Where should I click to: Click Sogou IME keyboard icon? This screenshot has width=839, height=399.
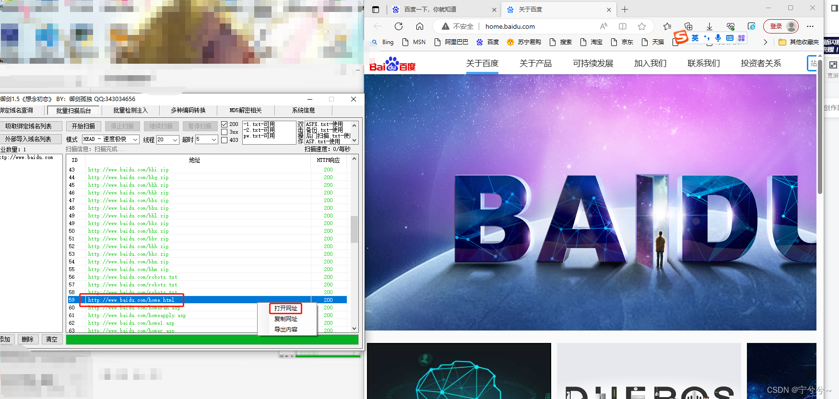(730, 38)
